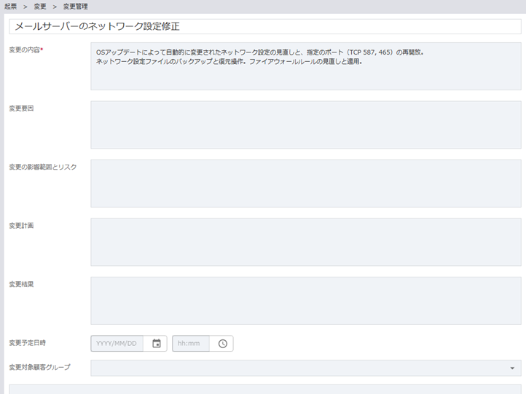Select the 変更の影響範囲とリスク text area

point(305,184)
